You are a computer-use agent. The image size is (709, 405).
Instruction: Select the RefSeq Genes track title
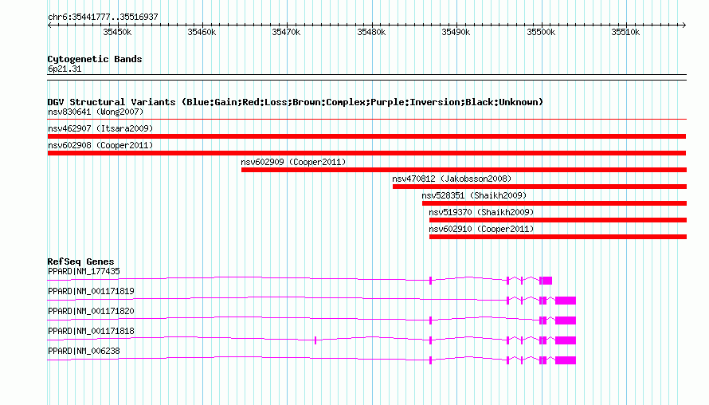click(81, 261)
